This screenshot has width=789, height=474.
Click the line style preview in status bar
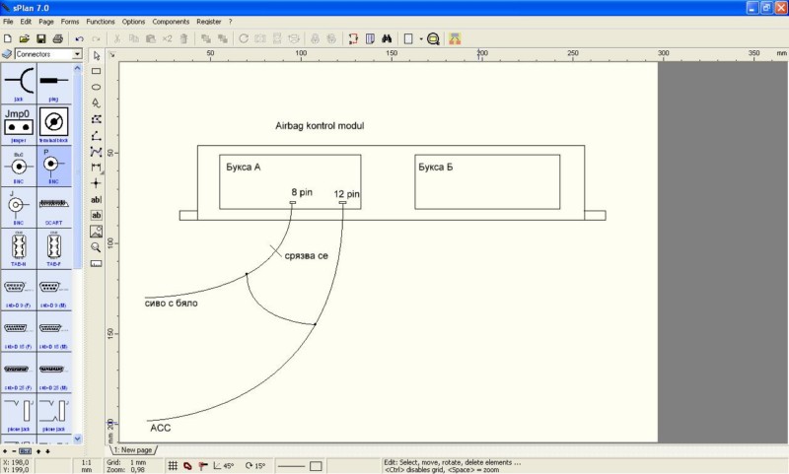tap(292, 465)
